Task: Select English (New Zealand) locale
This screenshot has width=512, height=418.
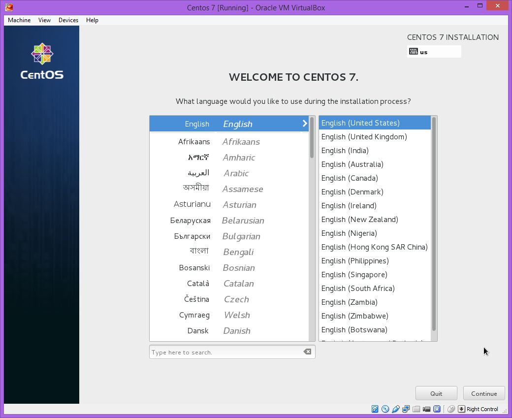Action: (375, 220)
